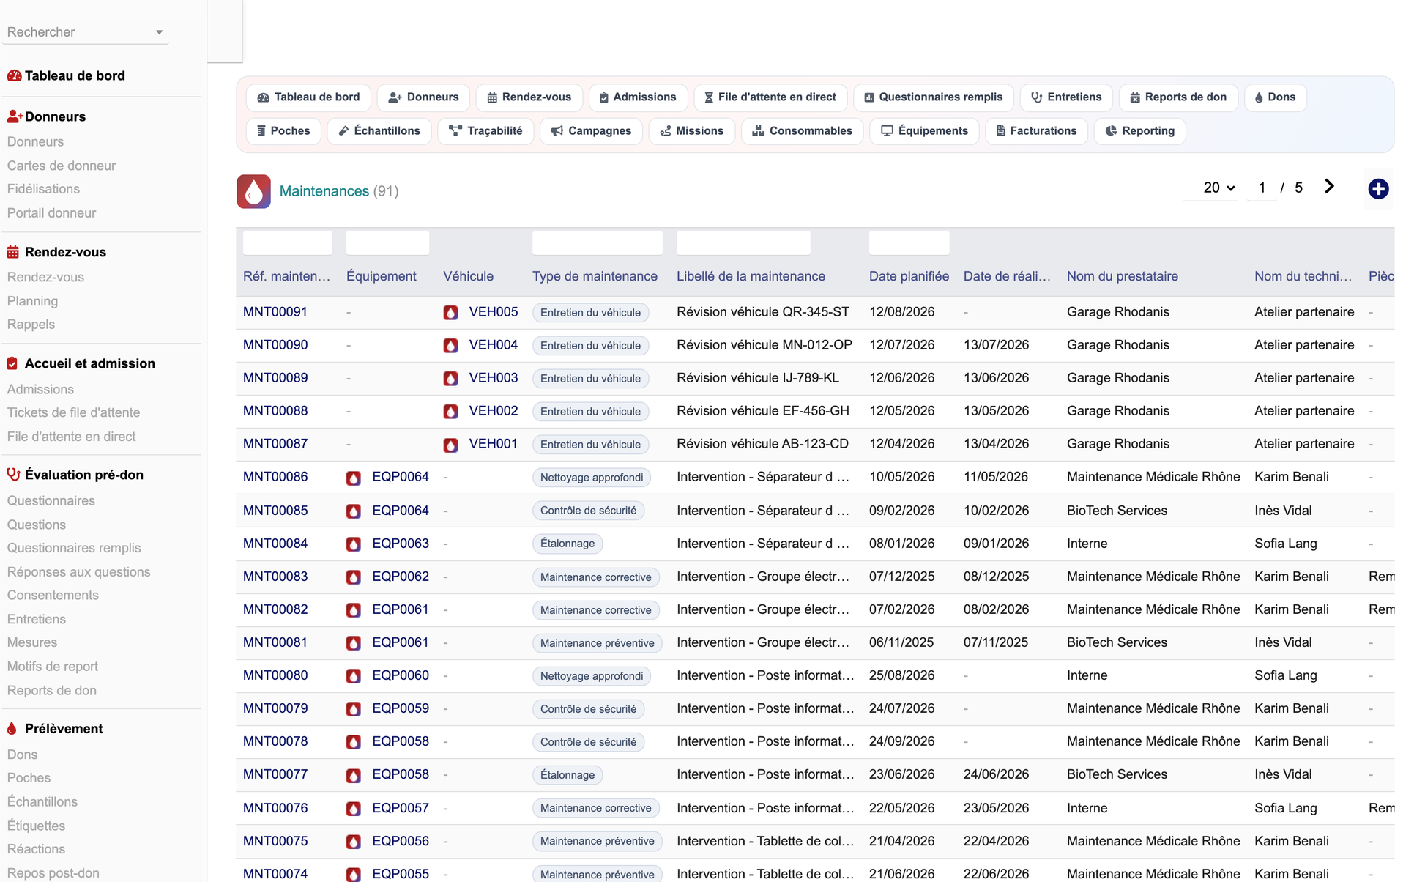Click the equipment icon beside EQP0057

click(x=354, y=809)
